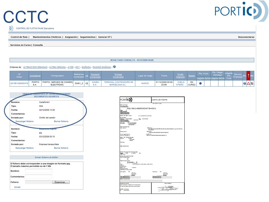
Task: Click the CartaPorte1 document name
Action: pyautogui.click(x=44, y=102)
